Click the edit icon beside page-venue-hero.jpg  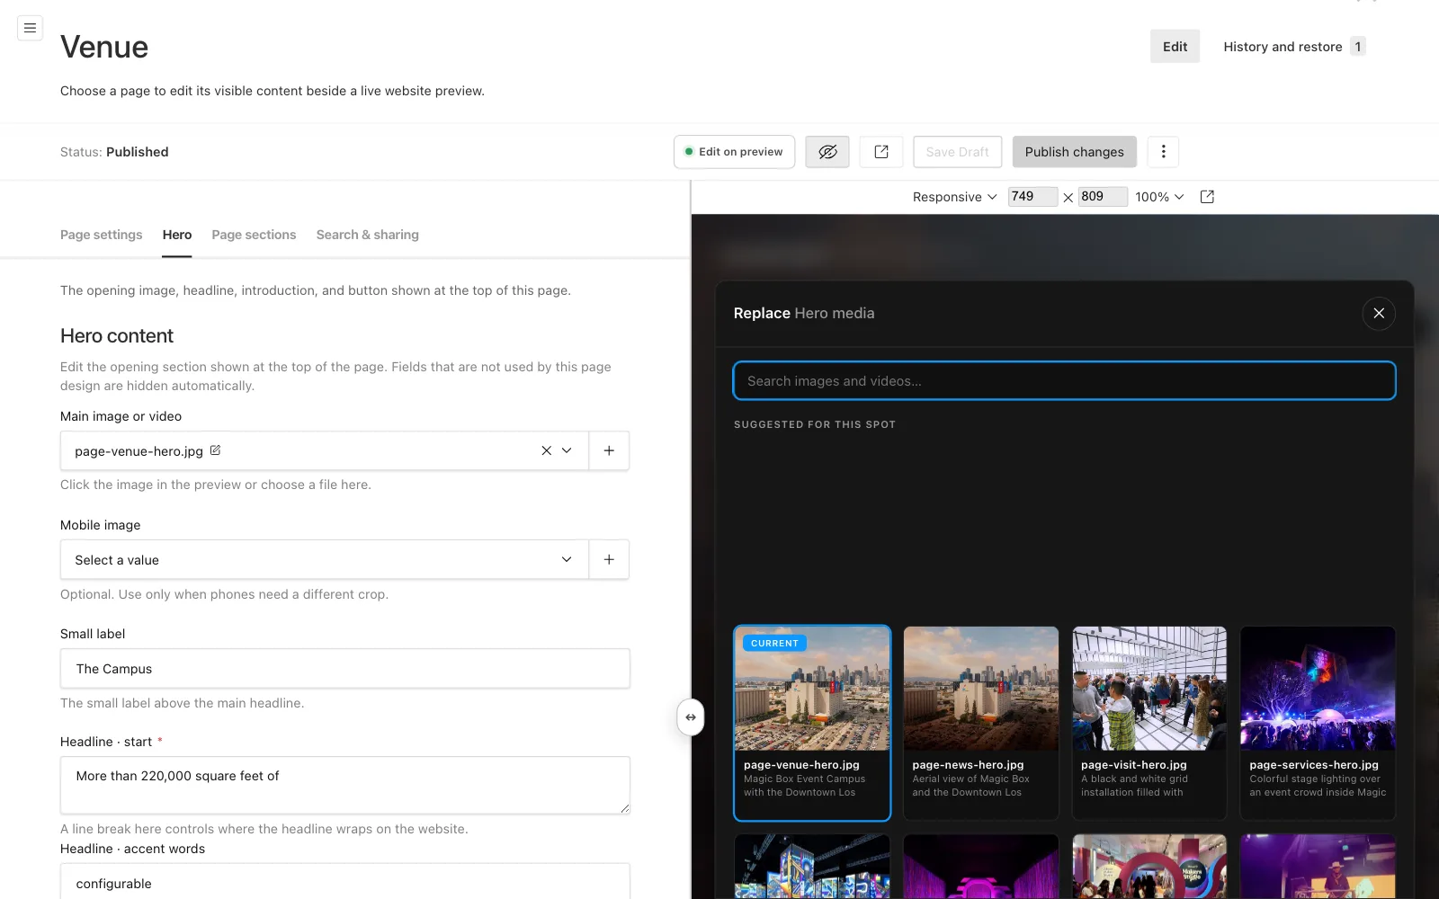pyautogui.click(x=215, y=450)
